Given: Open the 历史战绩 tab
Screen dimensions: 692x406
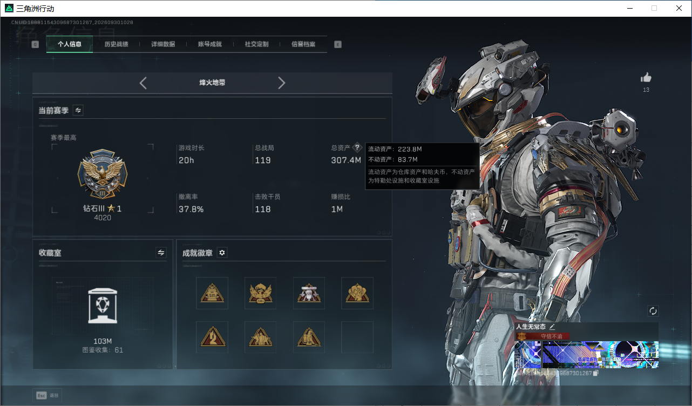Looking at the screenshot, I should (x=116, y=44).
